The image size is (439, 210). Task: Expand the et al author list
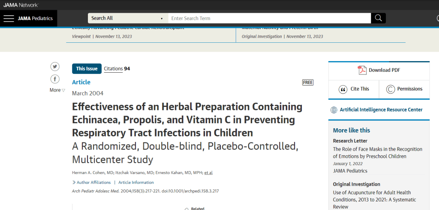[x=208, y=173]
